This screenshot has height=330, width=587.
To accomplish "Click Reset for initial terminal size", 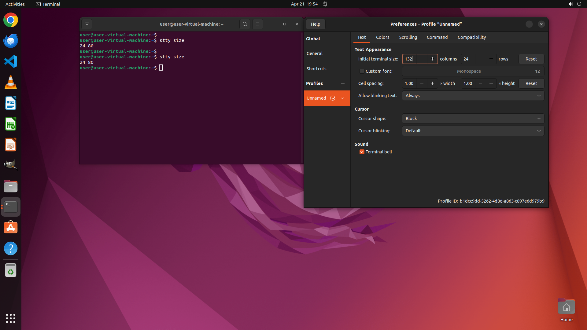I will click(x=531, y=59).
